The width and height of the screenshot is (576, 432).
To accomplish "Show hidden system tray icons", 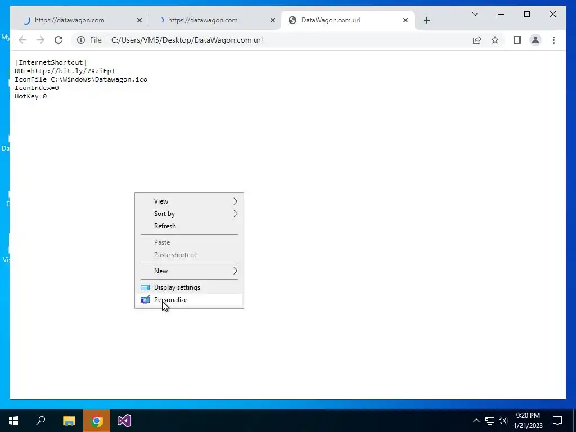I will click(x=476, y=421).
